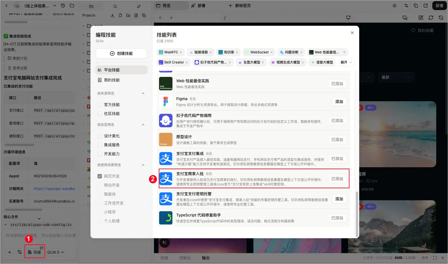Image resolution: width=448 pixels, height=264 pixels.
Task: Open a 新标签页 tab
Action: coord(240,6)
